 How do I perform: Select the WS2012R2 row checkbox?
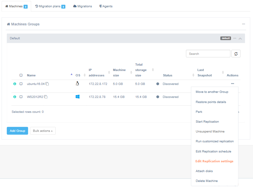click(x=21, y=97)
